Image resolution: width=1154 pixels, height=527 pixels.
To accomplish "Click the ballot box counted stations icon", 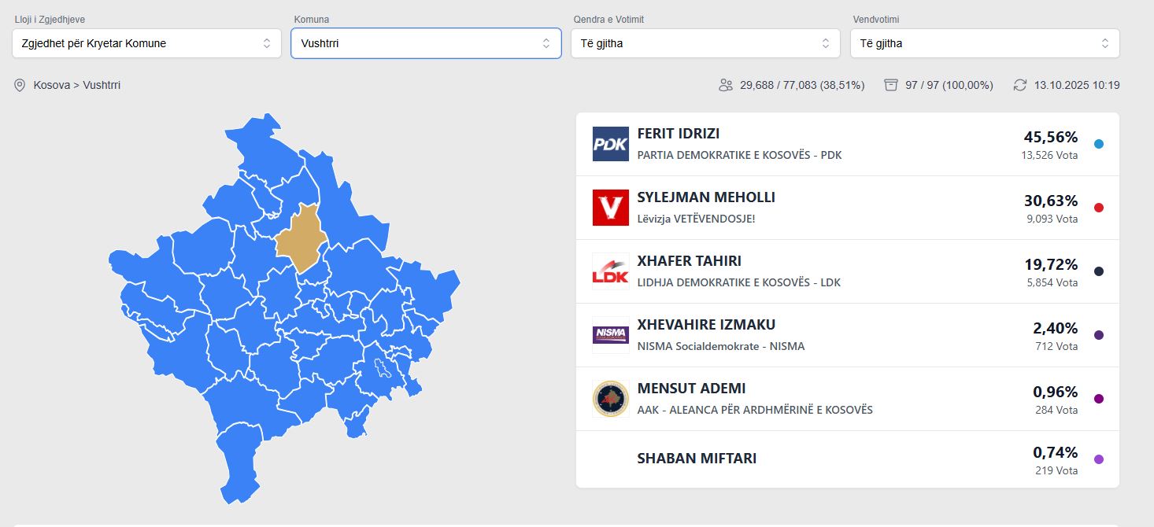I will (x=891, y=85).
